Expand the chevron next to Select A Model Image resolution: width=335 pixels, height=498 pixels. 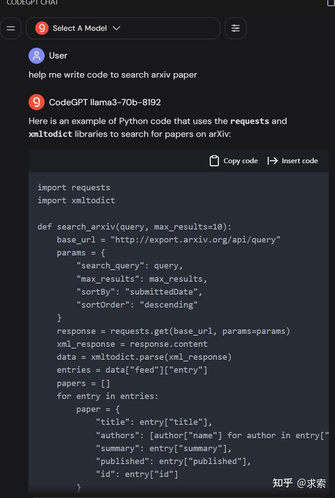click(116, 28)
